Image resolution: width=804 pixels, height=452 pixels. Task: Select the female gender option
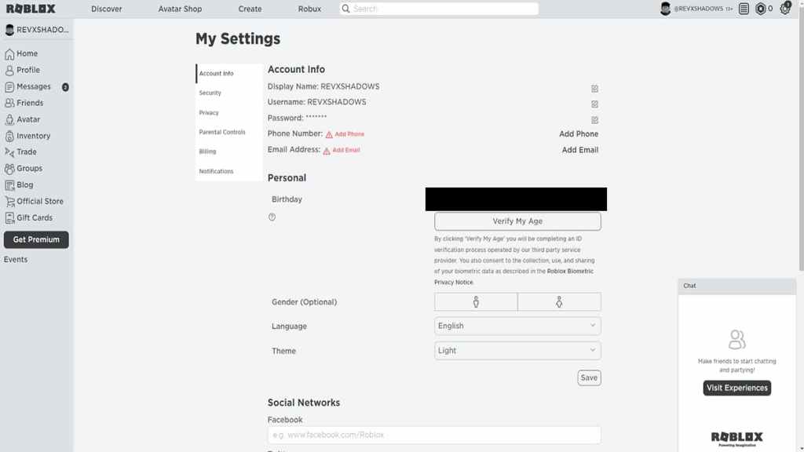pos(559,302)
